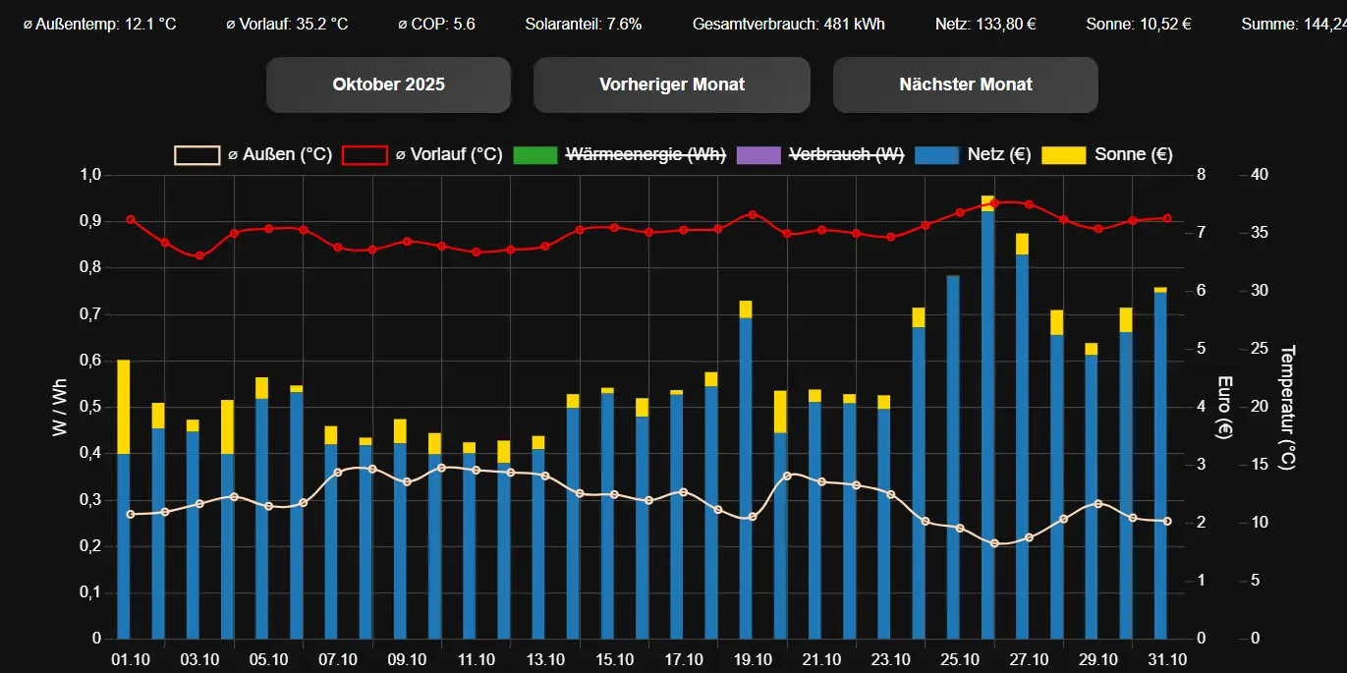Click the yellow Sonne legend box

(x=1063, y=155)
